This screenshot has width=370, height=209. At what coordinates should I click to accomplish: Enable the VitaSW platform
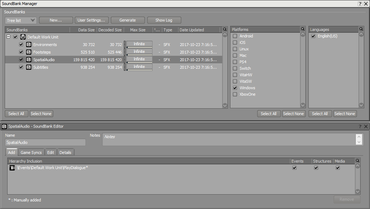[235, 81]
